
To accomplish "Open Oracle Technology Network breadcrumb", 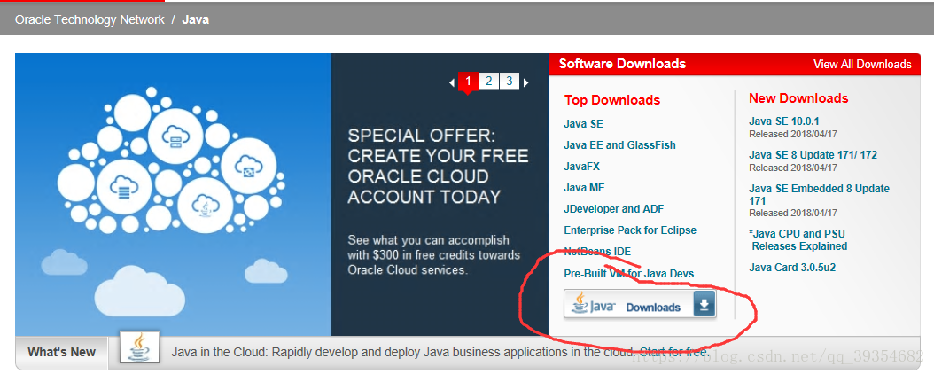I will [90, 19].
